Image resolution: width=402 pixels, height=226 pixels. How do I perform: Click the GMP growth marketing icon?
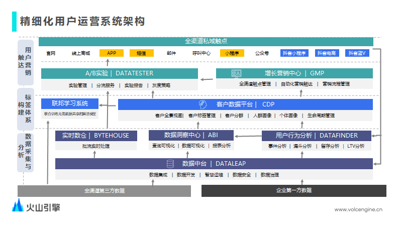236,73
